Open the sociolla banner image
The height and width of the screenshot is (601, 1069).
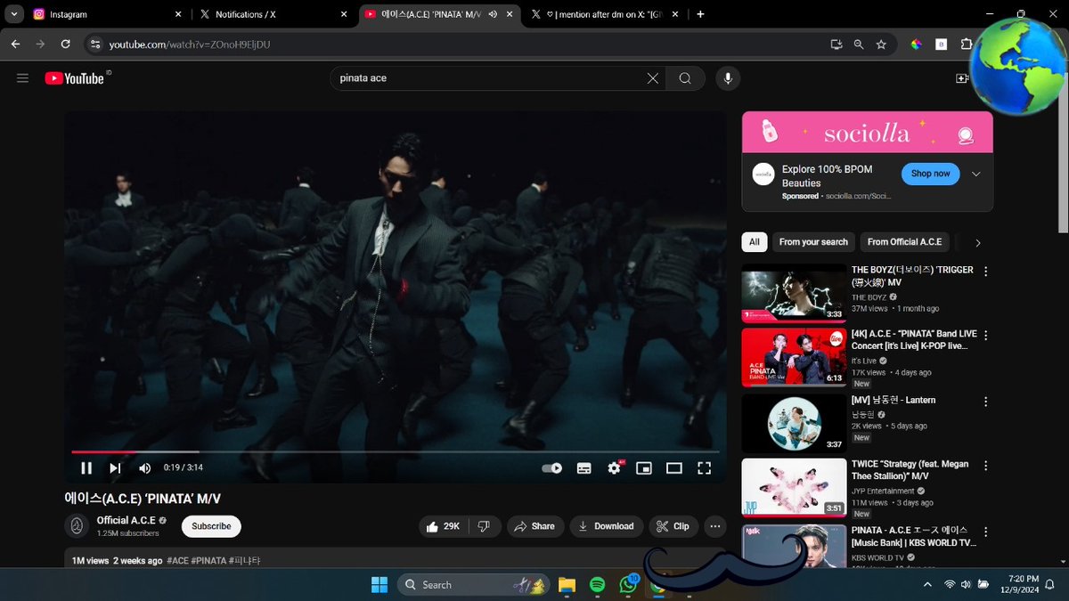pos(867,133)
